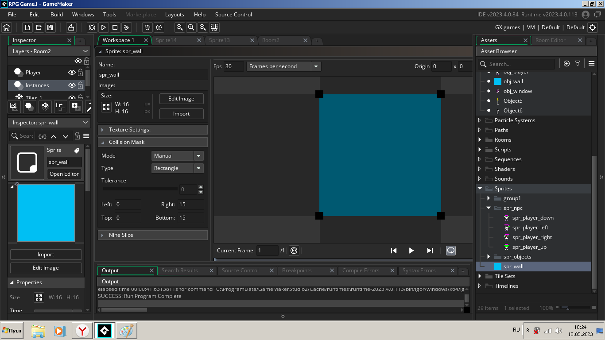Open the Build menu

tap(57, 15)
